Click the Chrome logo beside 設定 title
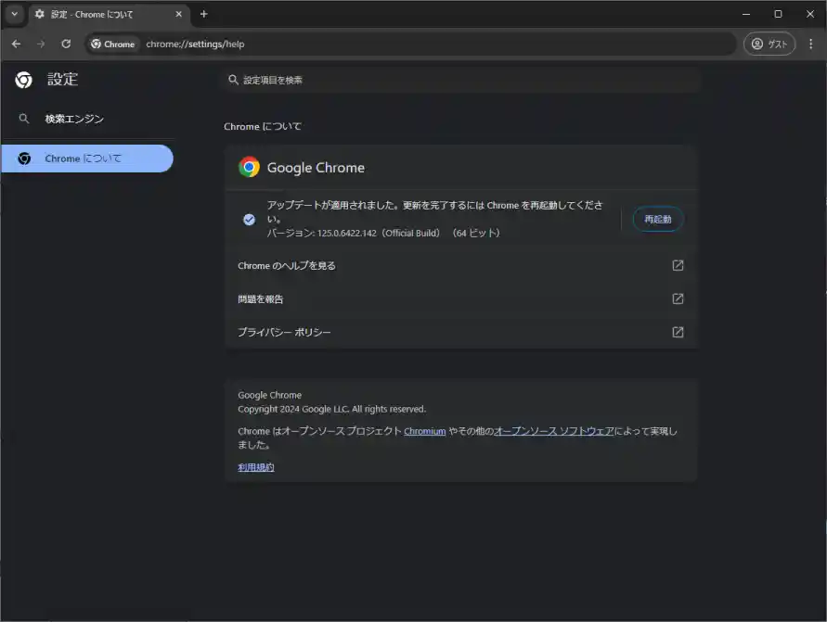 pyautogui.click(x=24, y=80)
